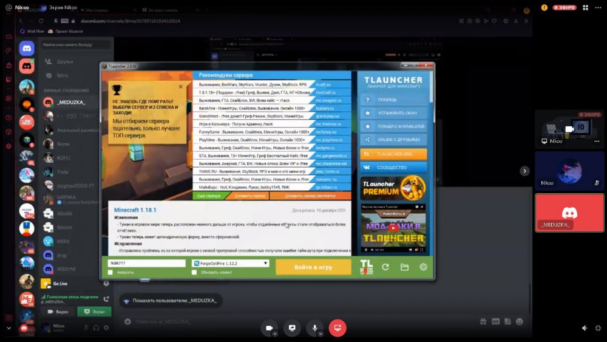Click 'Добавить сервер бесплатно' tab

click(310, 196)
